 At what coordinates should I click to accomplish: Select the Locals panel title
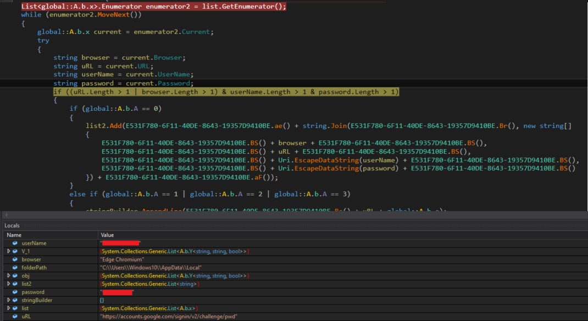[13, 226]
